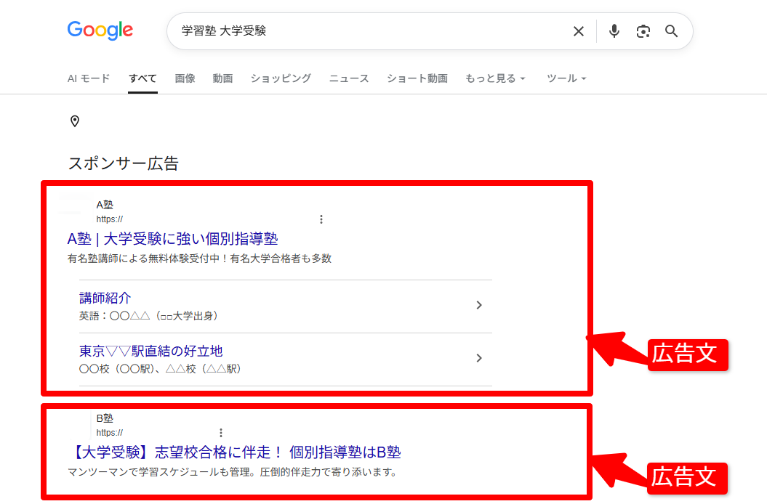This screenshot has width=767, height=504.
Task: Click description 有名塾講師による無料体験受付中
Action: [200, 259]
